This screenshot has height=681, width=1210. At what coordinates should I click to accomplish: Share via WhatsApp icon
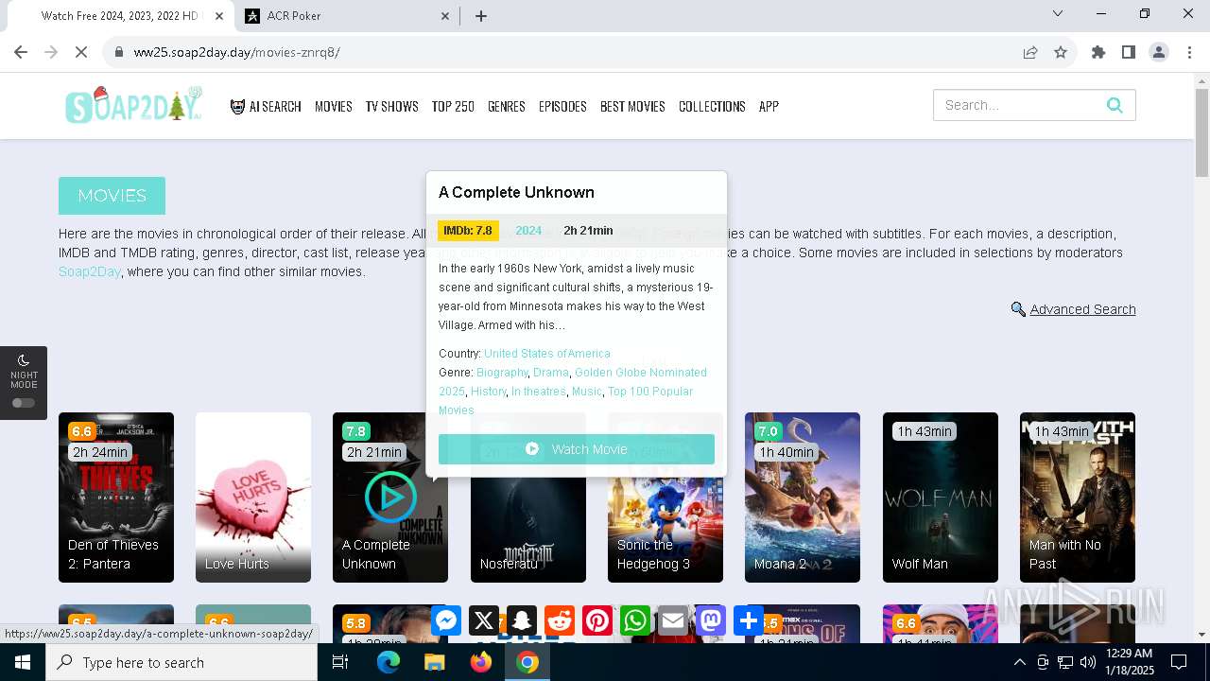click(x=635, y=620)
